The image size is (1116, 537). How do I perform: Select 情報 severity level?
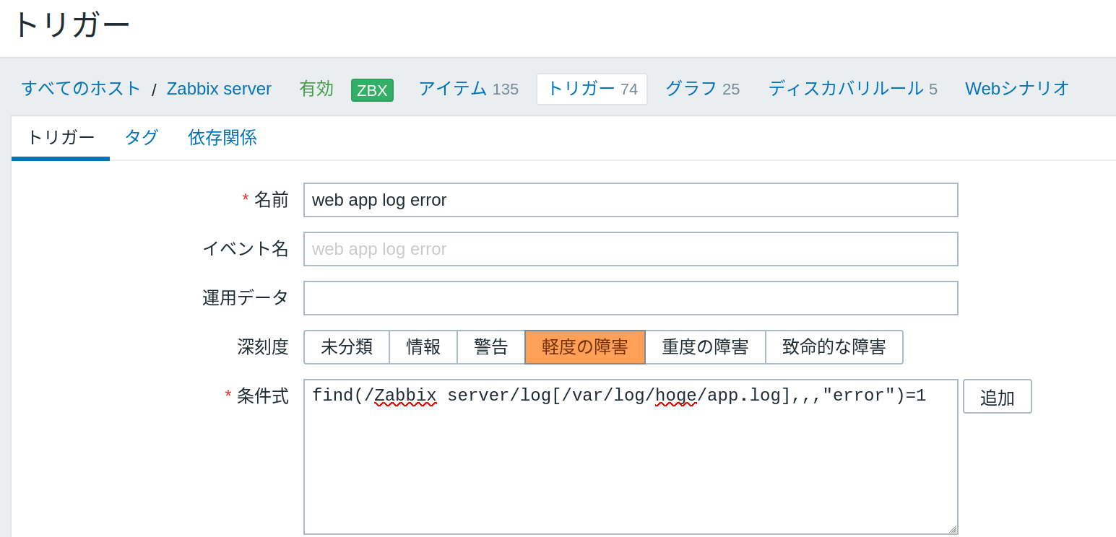(423, 347)
